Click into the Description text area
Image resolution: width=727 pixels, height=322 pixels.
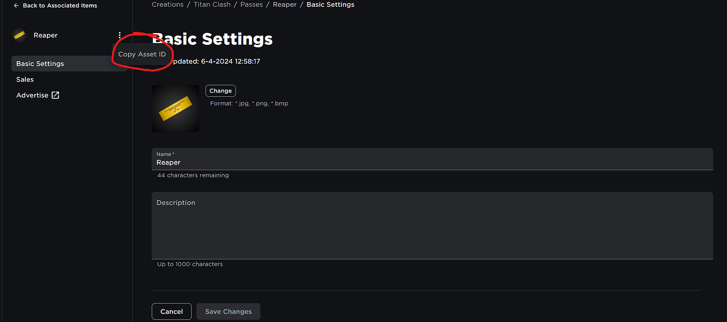(x=432, y=229)
